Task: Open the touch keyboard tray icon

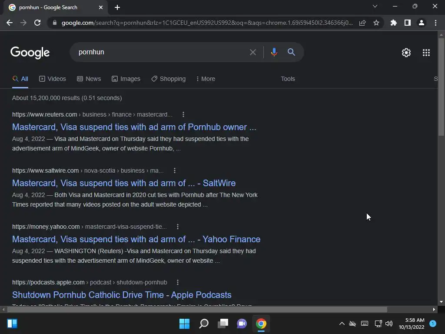Action: (x=365, y=324)
